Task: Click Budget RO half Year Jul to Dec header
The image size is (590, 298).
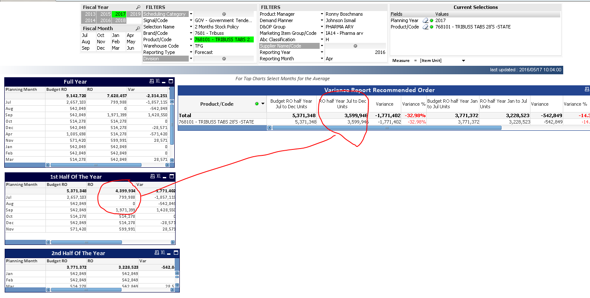Action: pyautogui.click(x=292, y=104)
